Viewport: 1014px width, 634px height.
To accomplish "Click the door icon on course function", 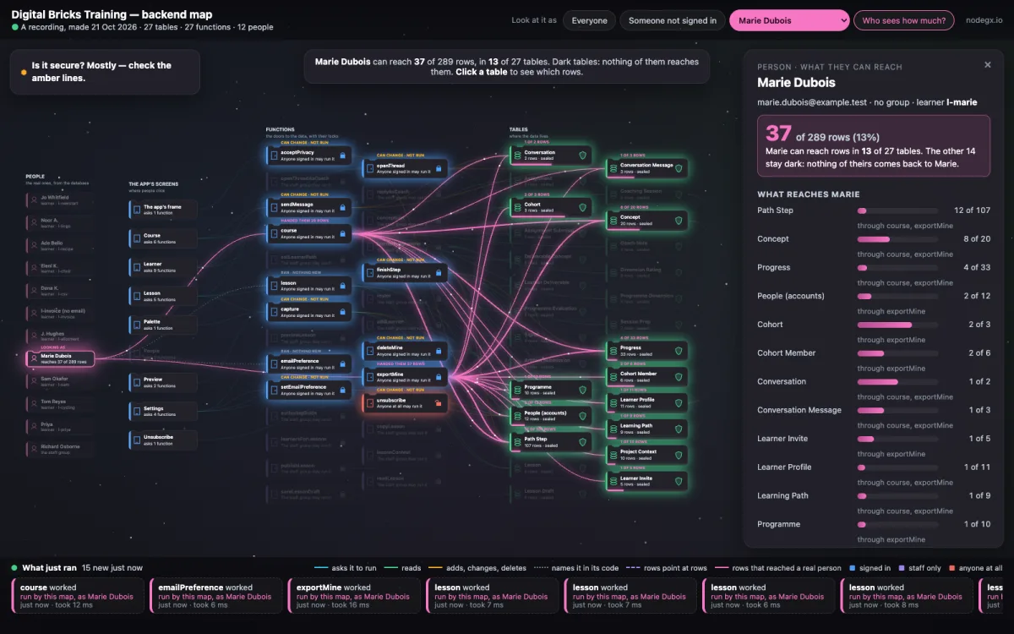I will [275, 233].
